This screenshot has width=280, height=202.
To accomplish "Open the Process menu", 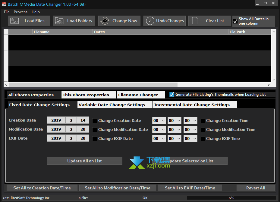I will [x=20, y=12].
